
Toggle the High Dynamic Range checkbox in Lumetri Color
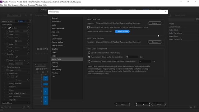click(16, 80)
